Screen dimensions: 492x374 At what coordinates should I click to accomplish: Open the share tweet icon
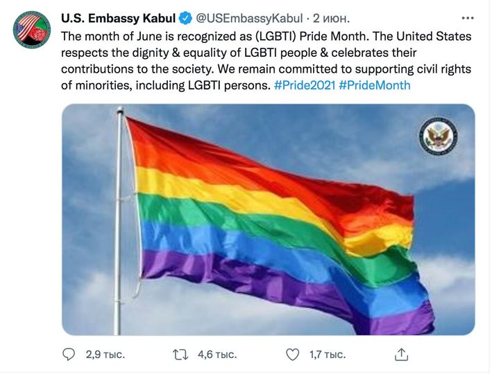tap(401, 354)
